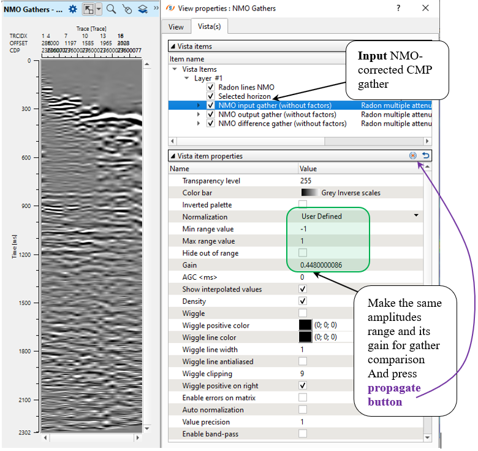
Task: Select the magnifier zoom tool
Action: (x=111, y=9)
